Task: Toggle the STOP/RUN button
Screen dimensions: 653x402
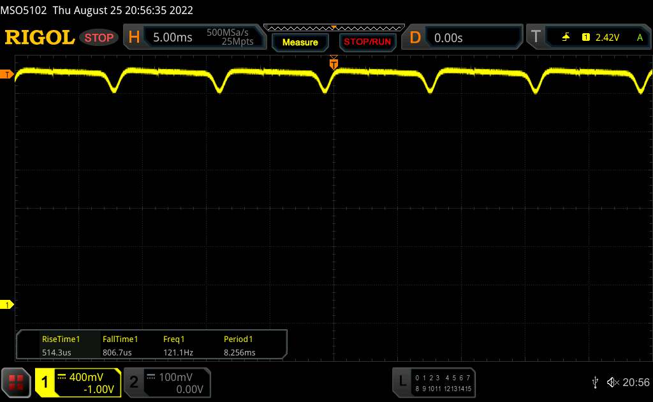Action: pyautogui.click(x=367, y=42)
